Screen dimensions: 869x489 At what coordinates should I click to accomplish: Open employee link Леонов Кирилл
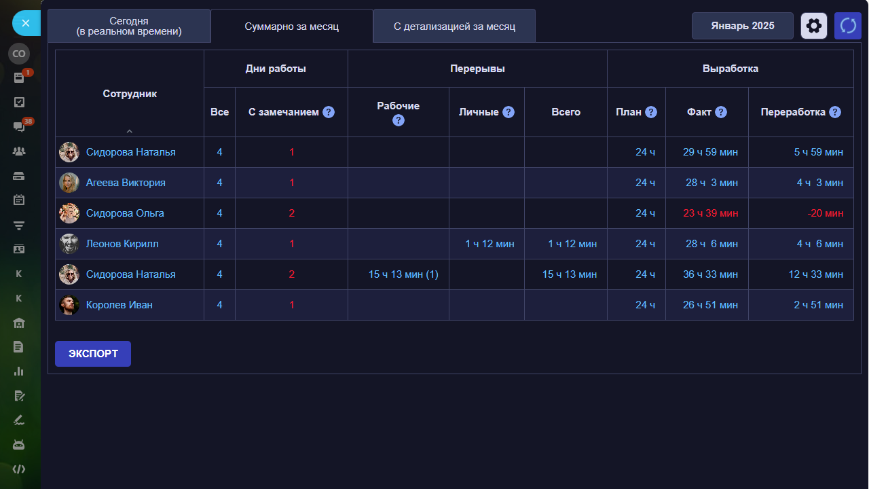click(x=122, y=244)
